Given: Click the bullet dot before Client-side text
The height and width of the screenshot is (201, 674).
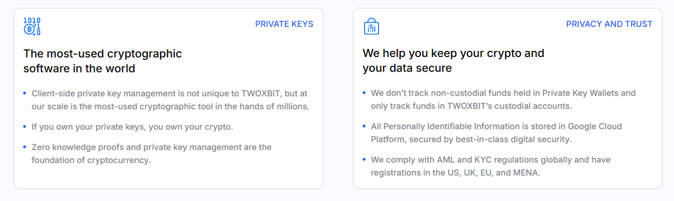Looking at the screenshot, I should pos(25,93).
